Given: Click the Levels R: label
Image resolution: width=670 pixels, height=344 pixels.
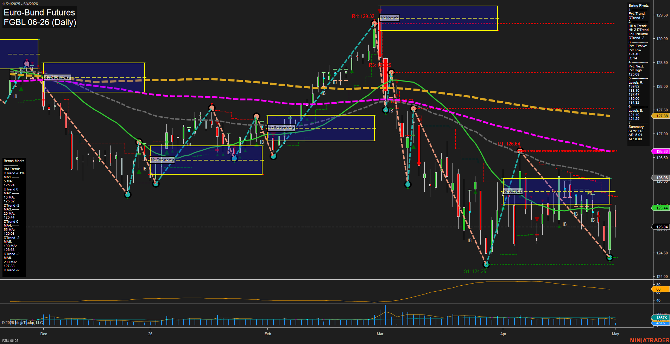Looking at the screenshot, I should pyautogui.click(x=636, y=83).
